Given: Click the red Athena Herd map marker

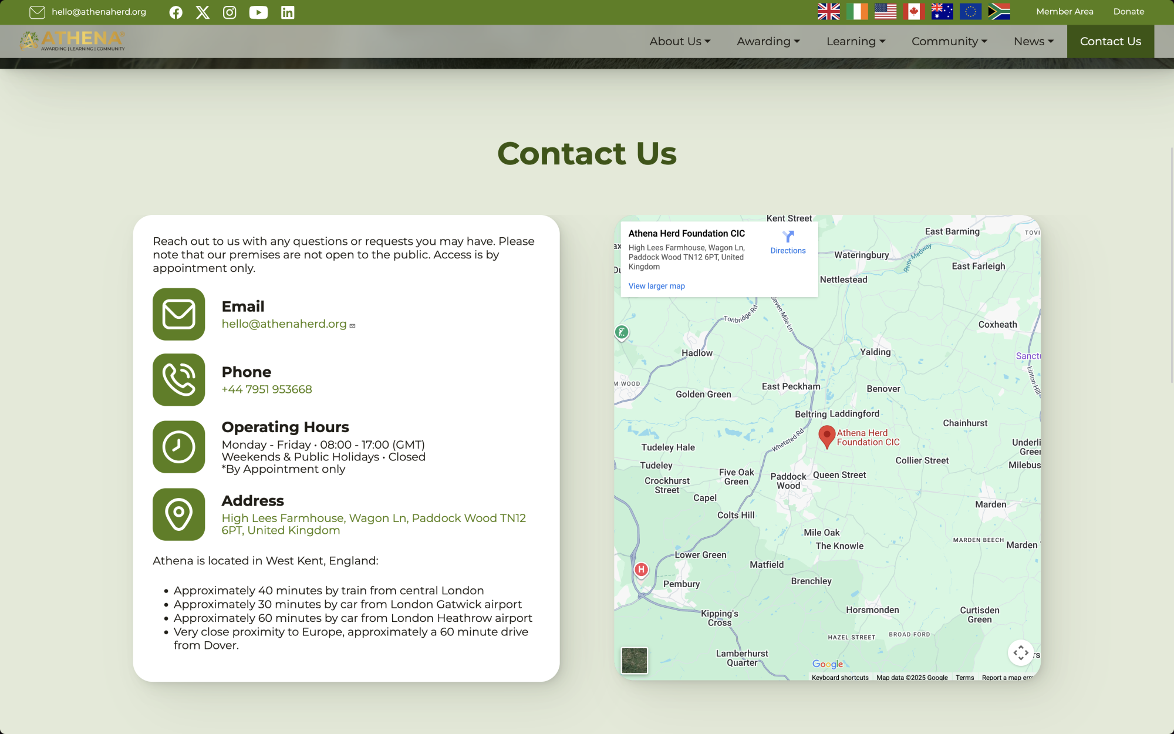Looking at the screenshot, I should pos(826,437).
